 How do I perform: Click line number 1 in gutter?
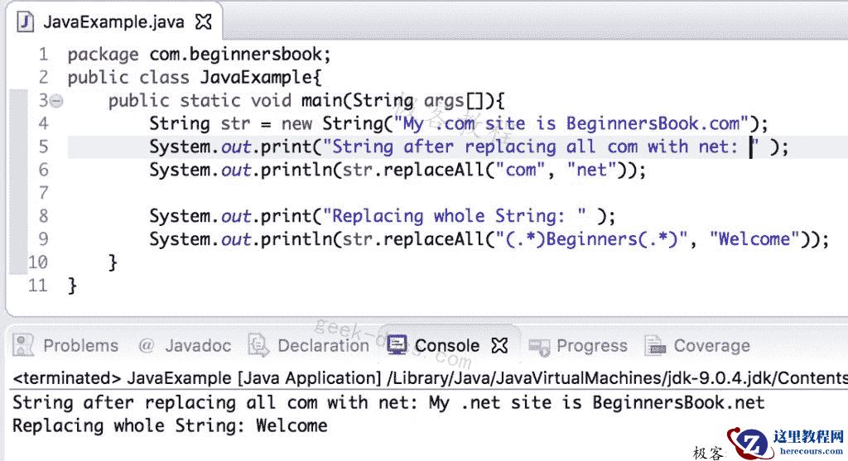[x=43, y=55]
